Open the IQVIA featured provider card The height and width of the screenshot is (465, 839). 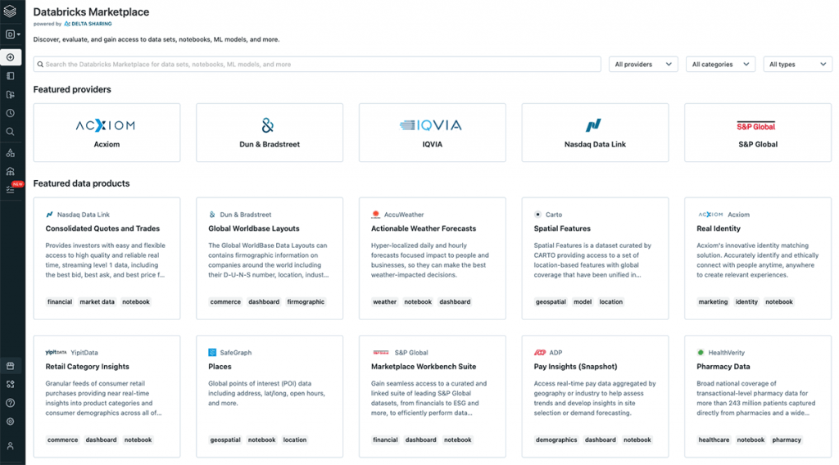pos(433,133)
